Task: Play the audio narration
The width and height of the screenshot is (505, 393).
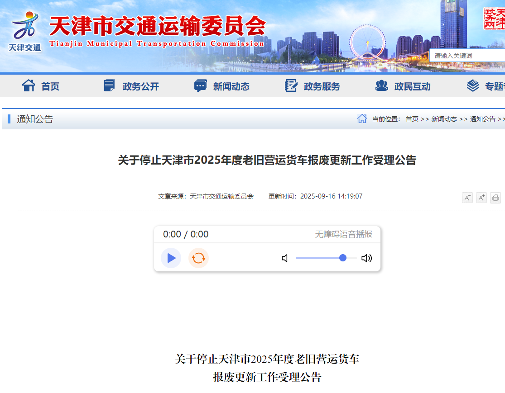Action: (171, 258)
